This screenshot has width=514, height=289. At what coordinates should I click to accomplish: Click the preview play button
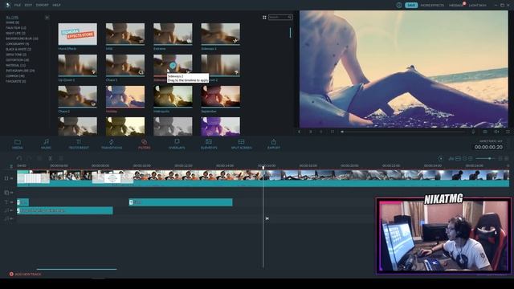(x=310, y=132)
